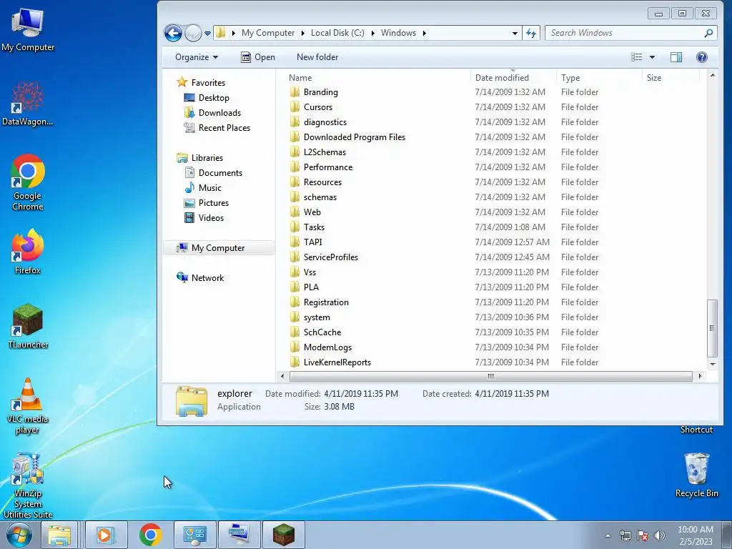
Task: Select the ServiceProfiles folder
Action: [x=330, y=257]
